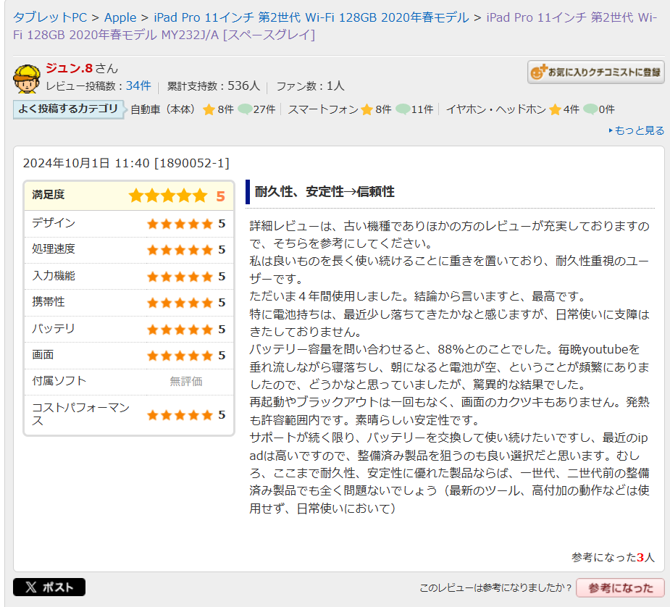This screenshot has height=607, width=670.
Task: Click the 満足度 five-star rating
Action: (167, 196)
